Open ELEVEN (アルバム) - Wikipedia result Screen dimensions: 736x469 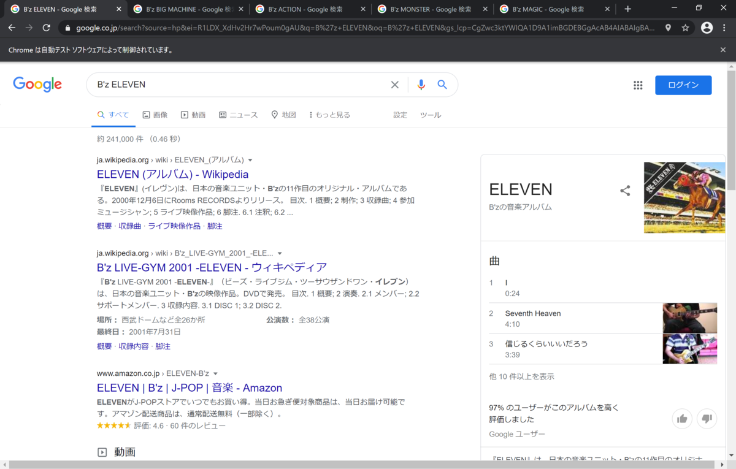tap(173, 174)
